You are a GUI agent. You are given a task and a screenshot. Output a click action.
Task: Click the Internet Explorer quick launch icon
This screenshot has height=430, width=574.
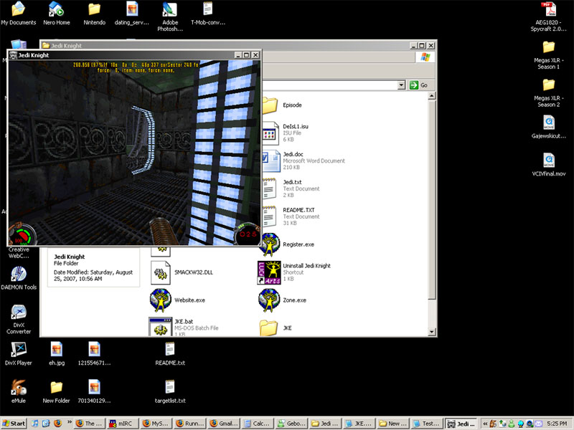click(x=46, y=424)
